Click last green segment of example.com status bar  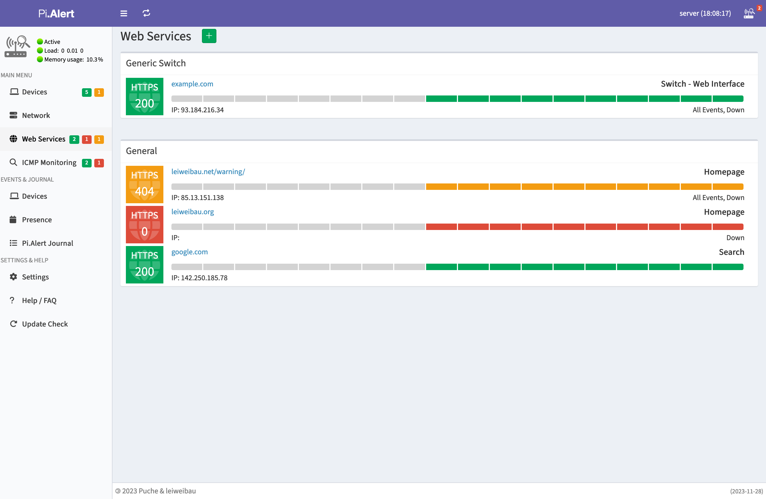coord(728,99)
